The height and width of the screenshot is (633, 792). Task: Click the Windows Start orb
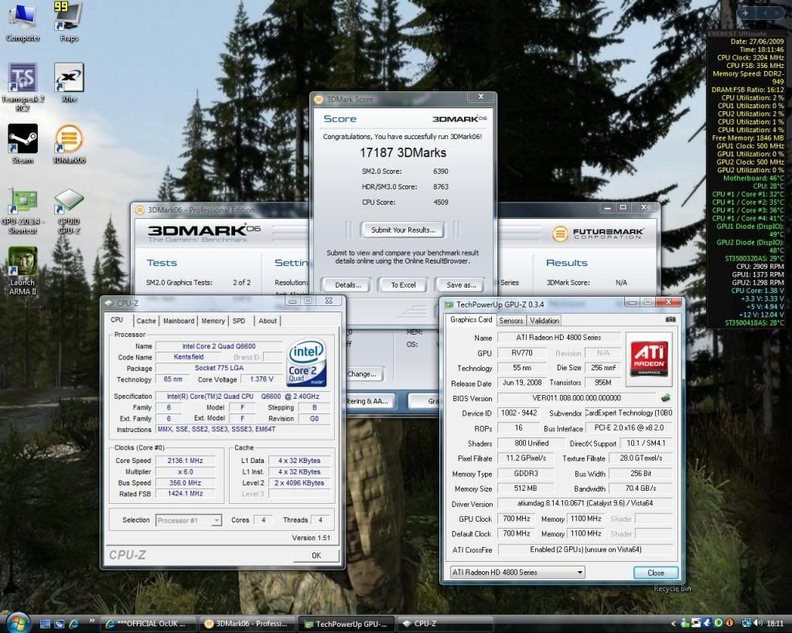pyautogui.click(x=17, y=623)
